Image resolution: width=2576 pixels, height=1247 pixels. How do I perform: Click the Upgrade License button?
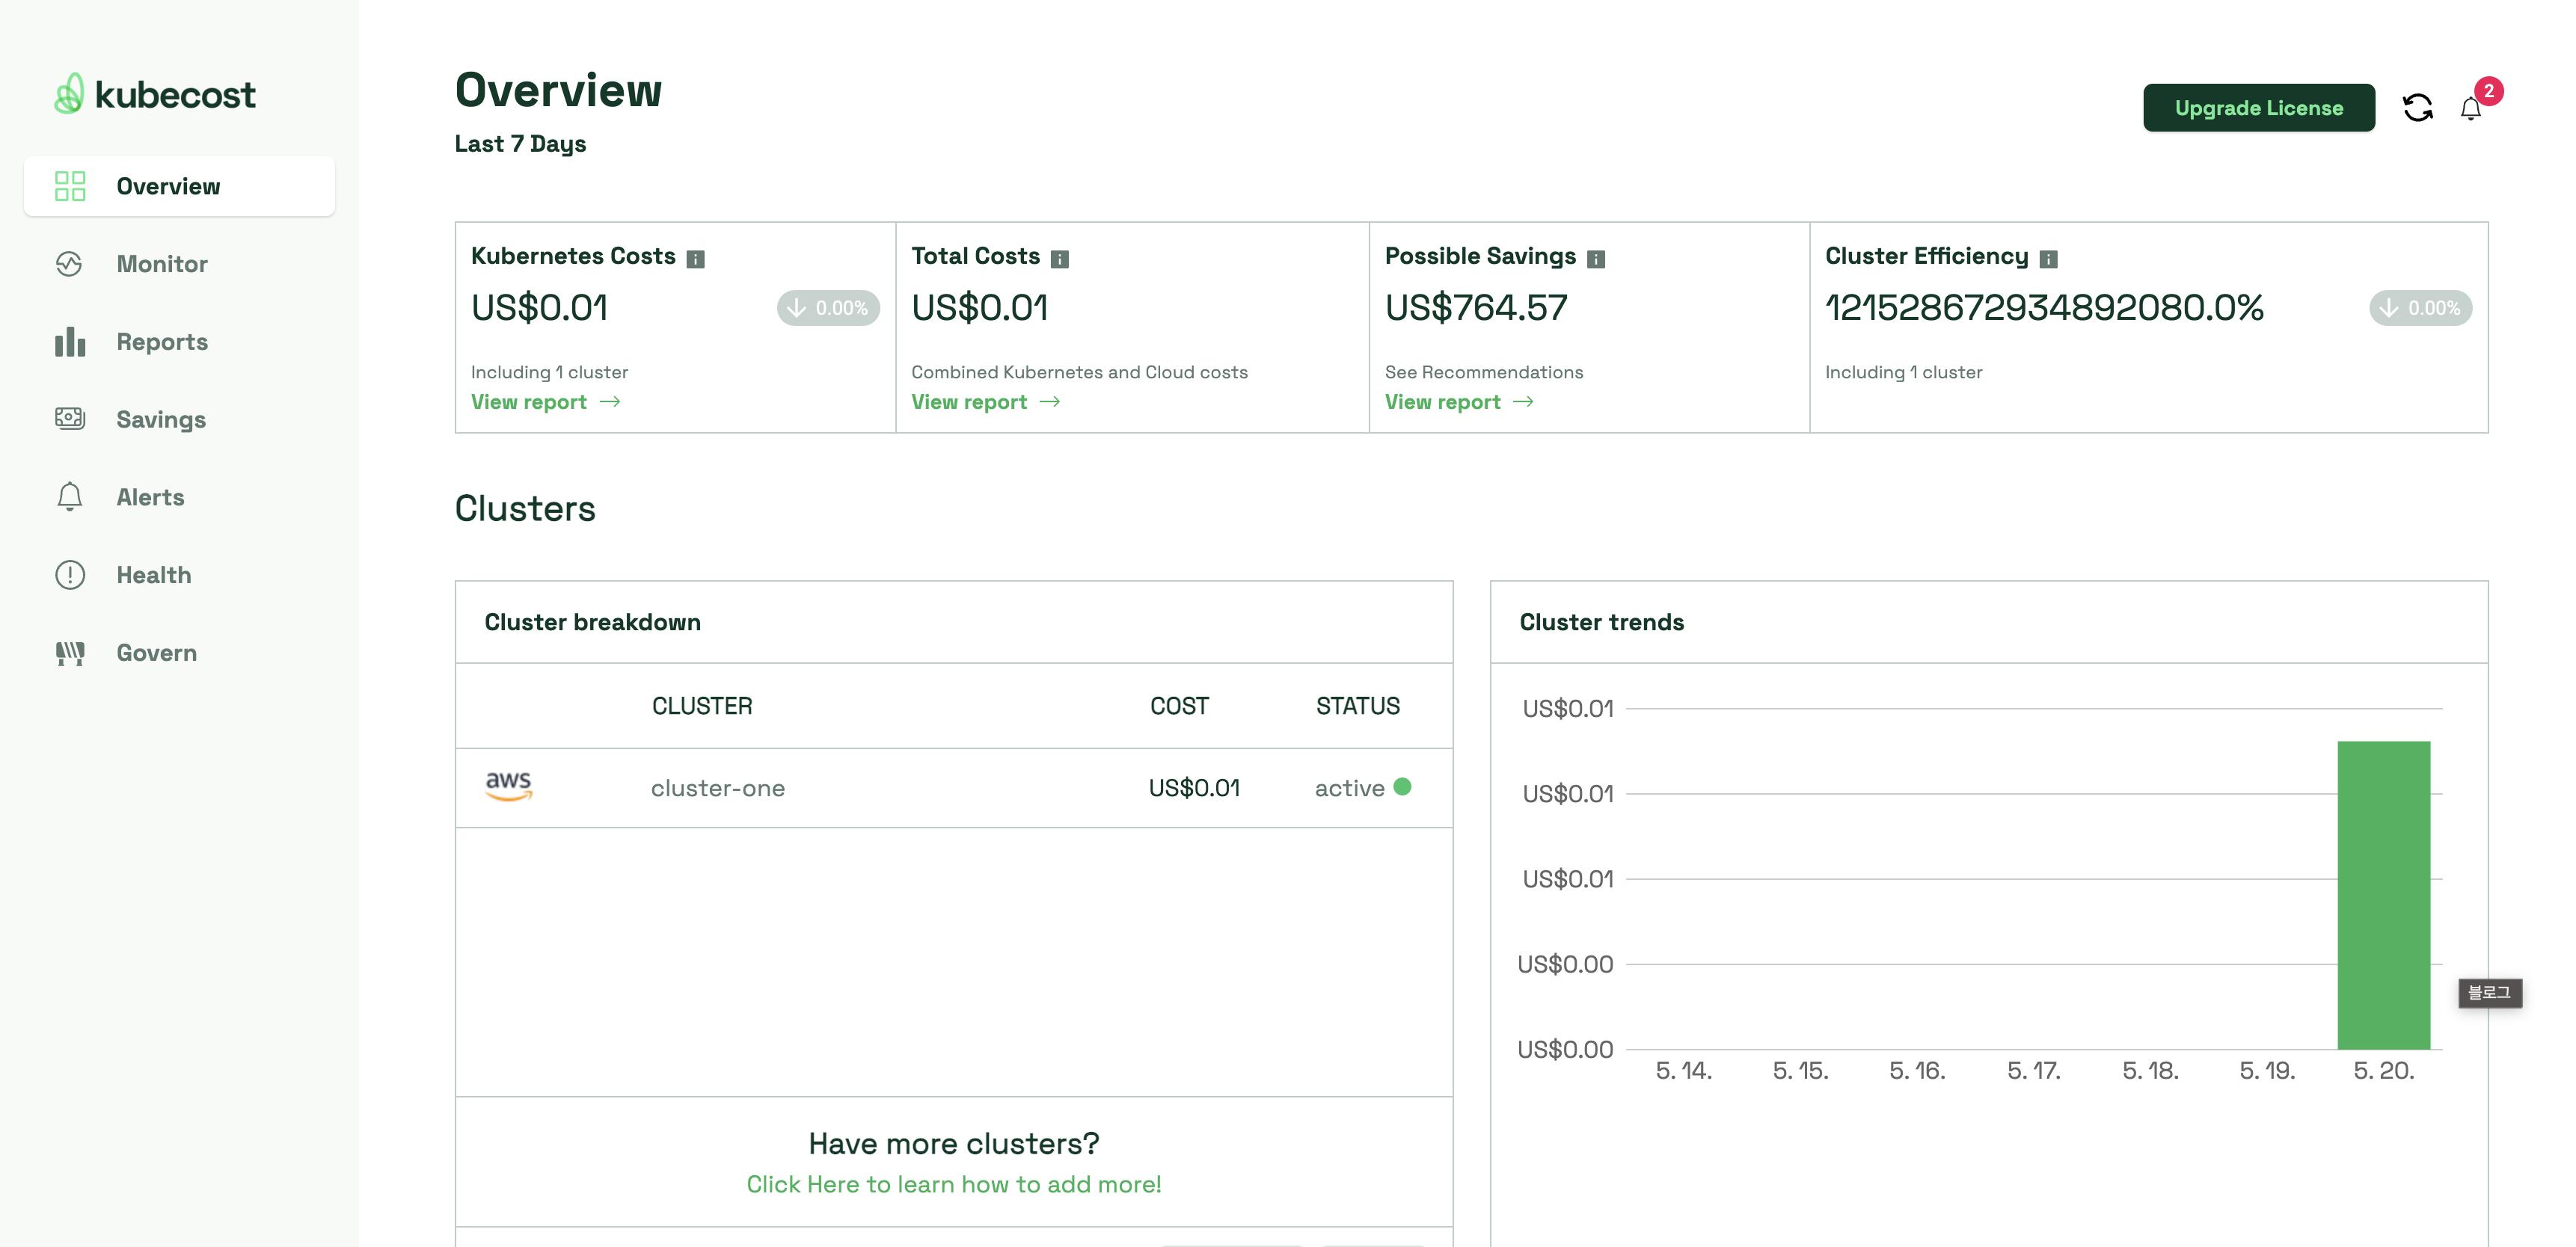tap(2258, 107)
